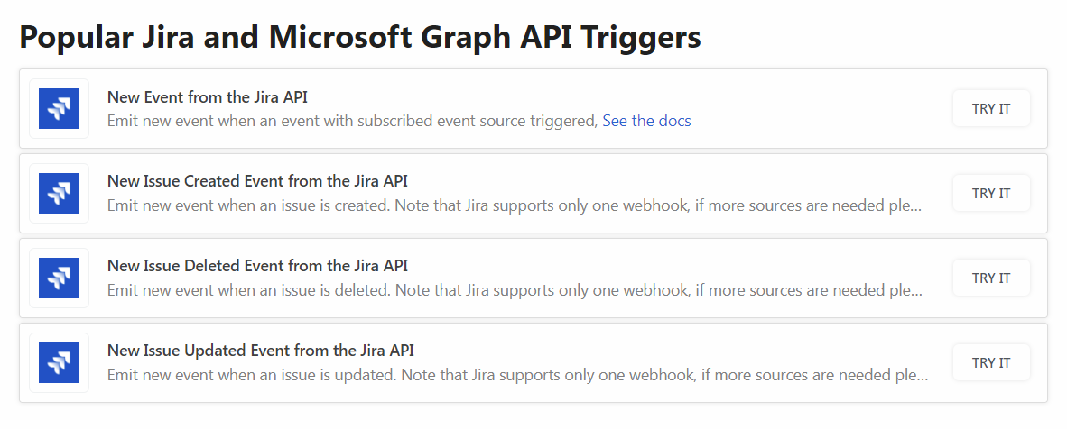Select the 'issue is deleted' description text
The width and height of the screenshot is (1067, 429).
coord(515,290)
